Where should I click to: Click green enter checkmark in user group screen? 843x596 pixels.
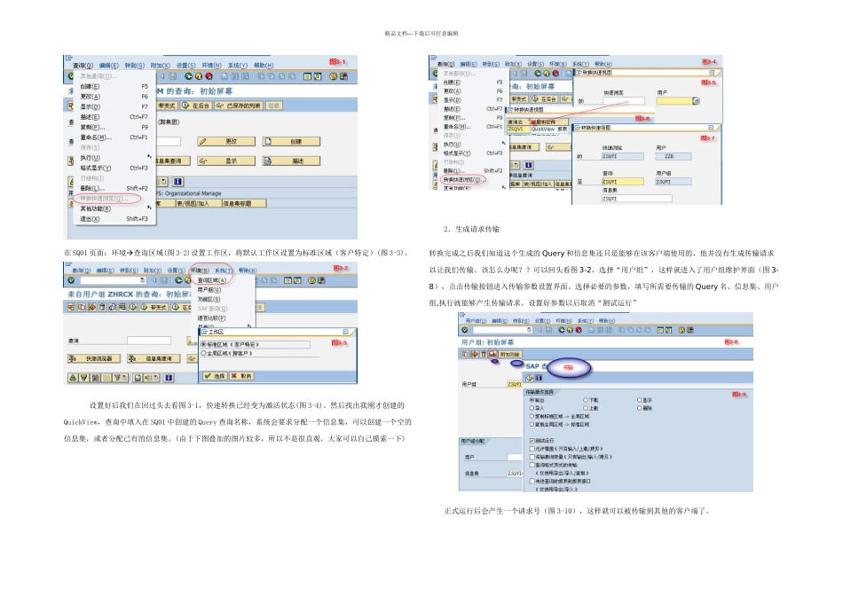(x=465, y=330)
